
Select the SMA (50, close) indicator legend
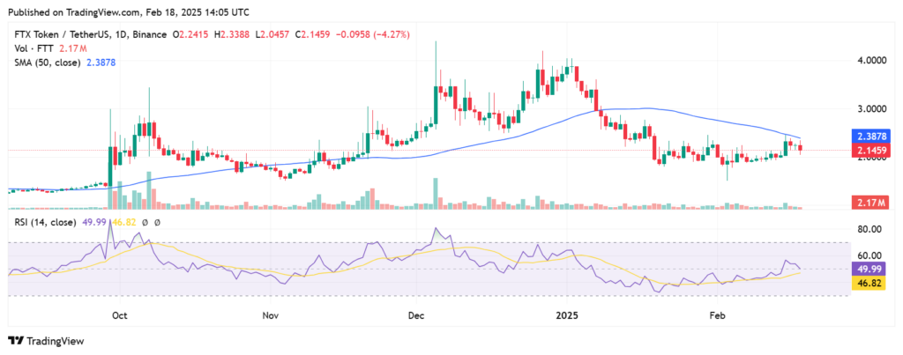click(x=44, y=63)
